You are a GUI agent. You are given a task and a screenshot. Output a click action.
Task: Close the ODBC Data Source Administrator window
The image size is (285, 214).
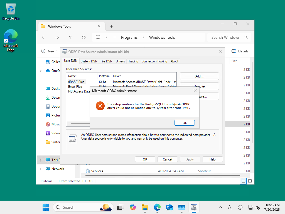[221, 52]
